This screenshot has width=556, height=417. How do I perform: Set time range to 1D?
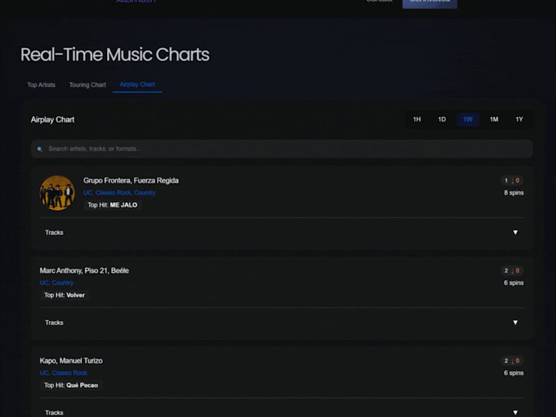442,120
